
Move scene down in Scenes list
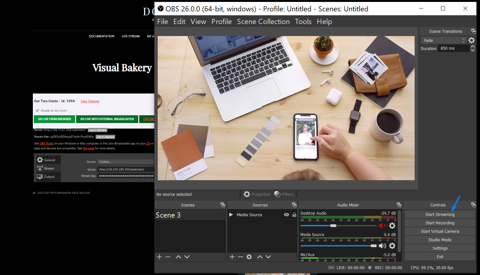pyautogui.click(x=187, y=257)
